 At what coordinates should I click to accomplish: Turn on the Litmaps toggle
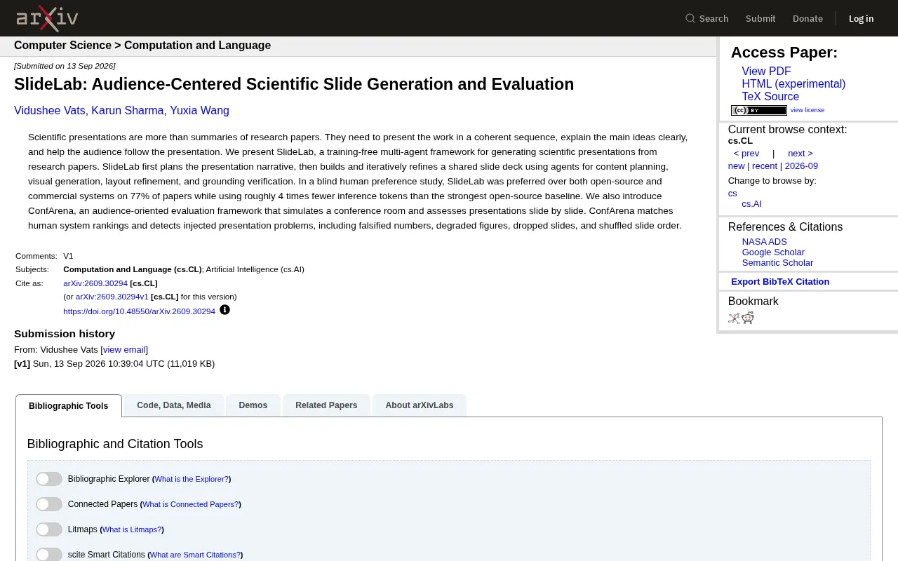pos(49,529)
